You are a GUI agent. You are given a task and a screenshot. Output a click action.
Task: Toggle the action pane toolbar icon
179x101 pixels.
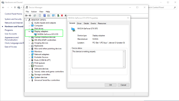[x=48, y=15]
